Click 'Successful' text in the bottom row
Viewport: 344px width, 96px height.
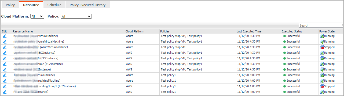tap(293, 92)
